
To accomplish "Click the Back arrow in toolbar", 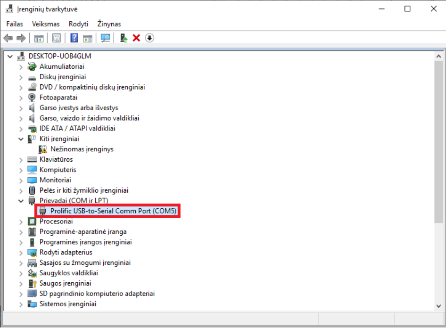I will (x=8, y=38).
